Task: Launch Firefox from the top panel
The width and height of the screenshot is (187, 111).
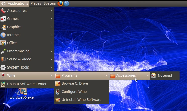Action: coord(60,3)
